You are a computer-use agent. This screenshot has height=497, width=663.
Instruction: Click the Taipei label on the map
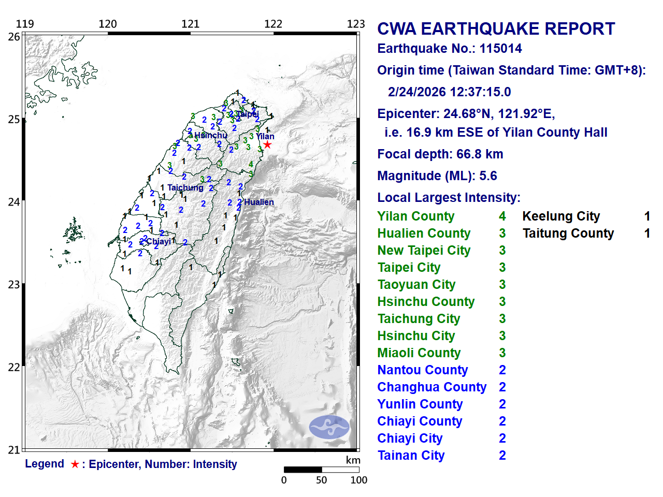[247, 114]
